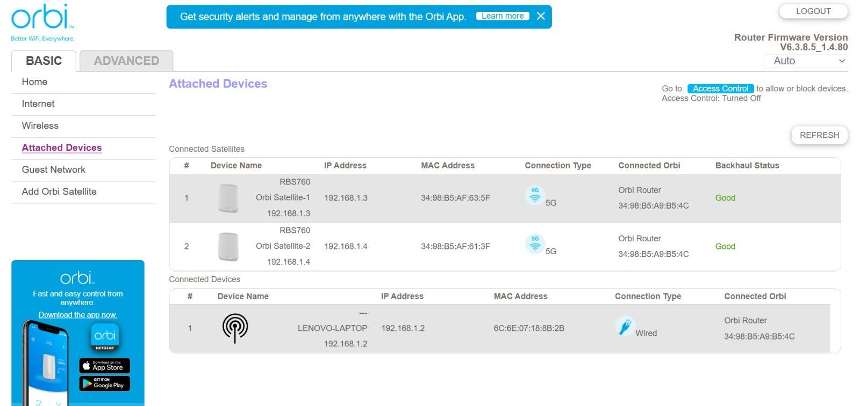Click the phone image in the ad
Screen dimensions: 860x406
pos(46,364)
